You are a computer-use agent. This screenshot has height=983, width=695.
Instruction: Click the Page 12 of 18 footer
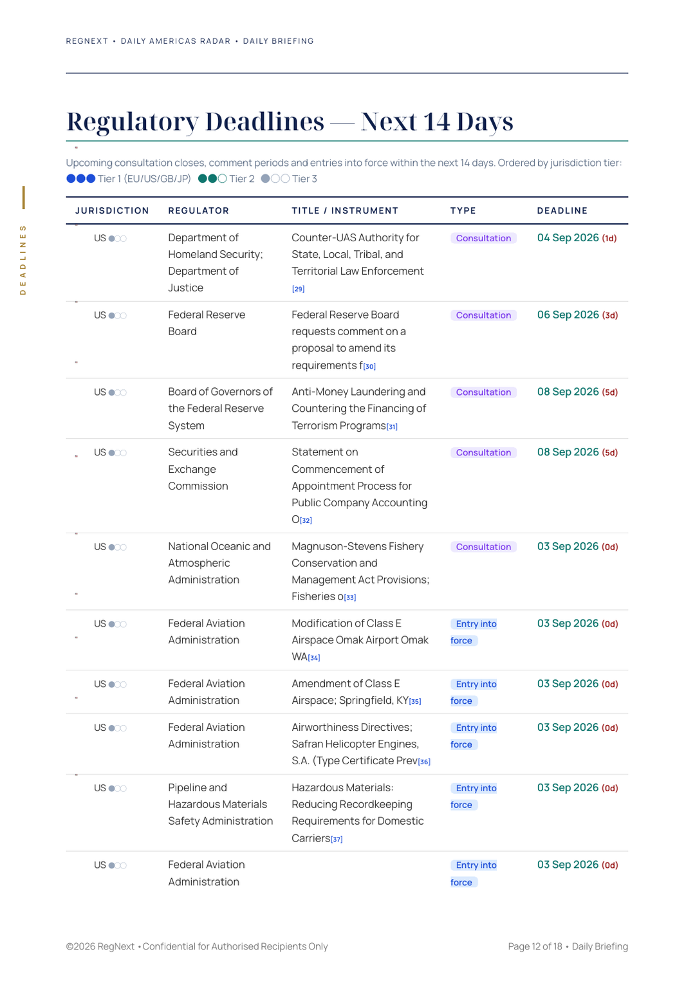535,947
